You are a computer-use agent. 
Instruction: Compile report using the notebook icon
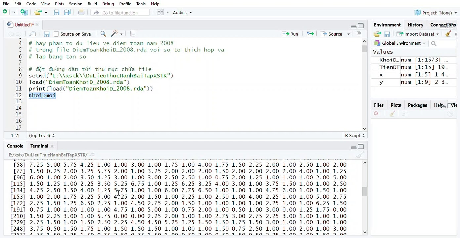133,34
